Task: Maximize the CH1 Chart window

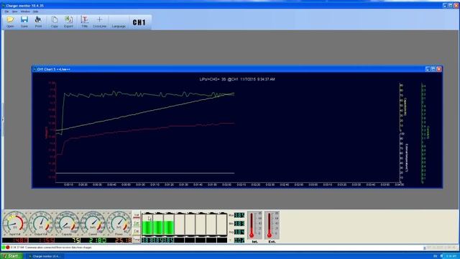Action: [433, 69]
